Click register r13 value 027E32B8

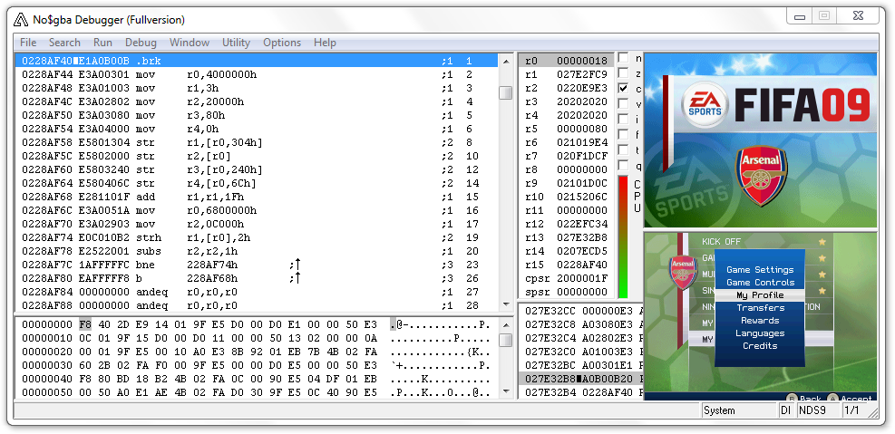click(582, 237)
